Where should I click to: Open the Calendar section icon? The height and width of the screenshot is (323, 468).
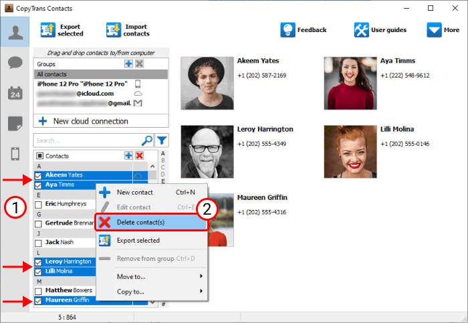click(x=15, y=93)
